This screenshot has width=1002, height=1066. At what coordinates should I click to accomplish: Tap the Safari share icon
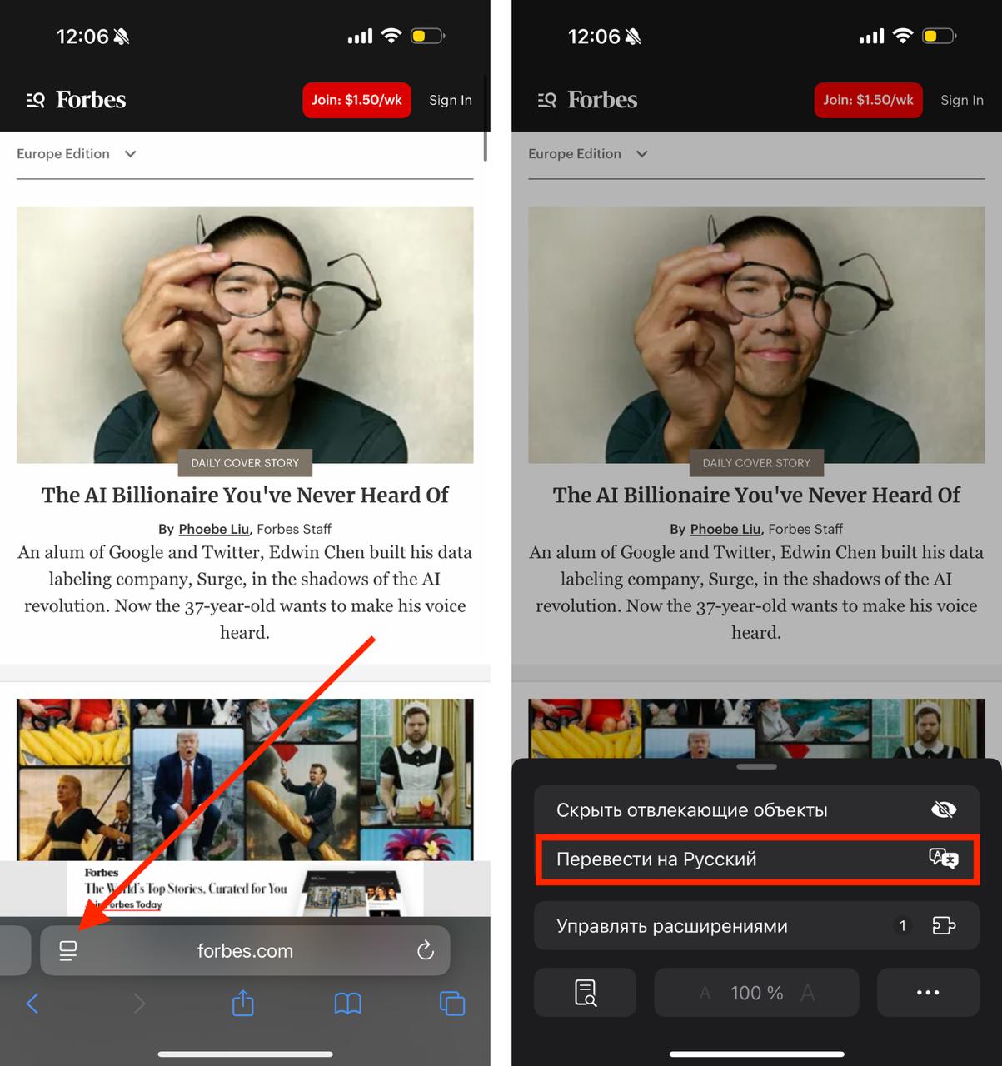tap(242, 1003)
